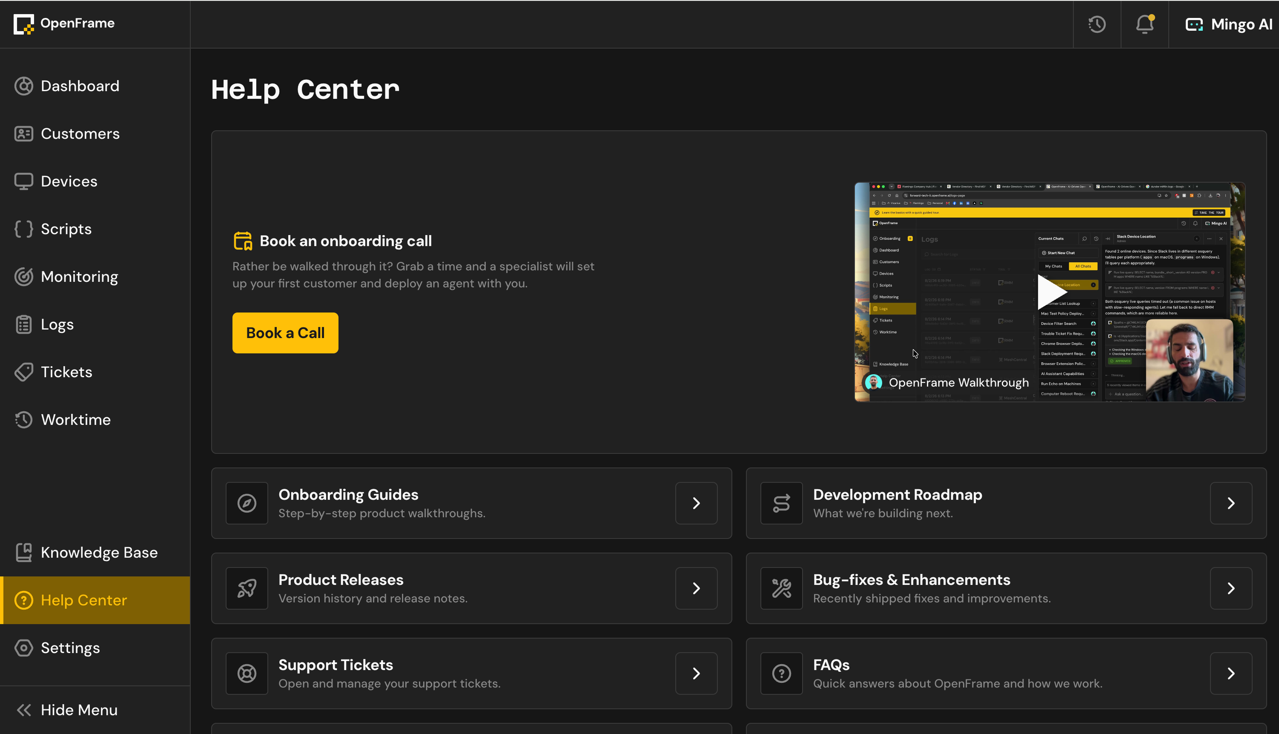Viewport: 1279px width, 734px height.
Task: Expand Product Releases with its chevron
Action: point(696,588)
